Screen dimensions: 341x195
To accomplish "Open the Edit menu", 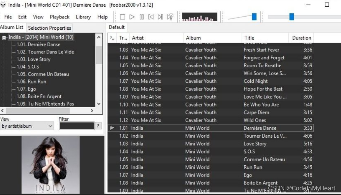I will pos(22,17).
